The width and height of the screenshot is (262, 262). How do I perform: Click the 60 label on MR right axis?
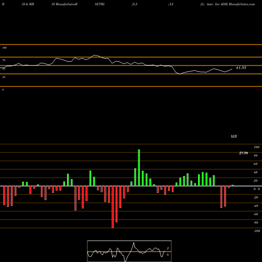point(255,164)
